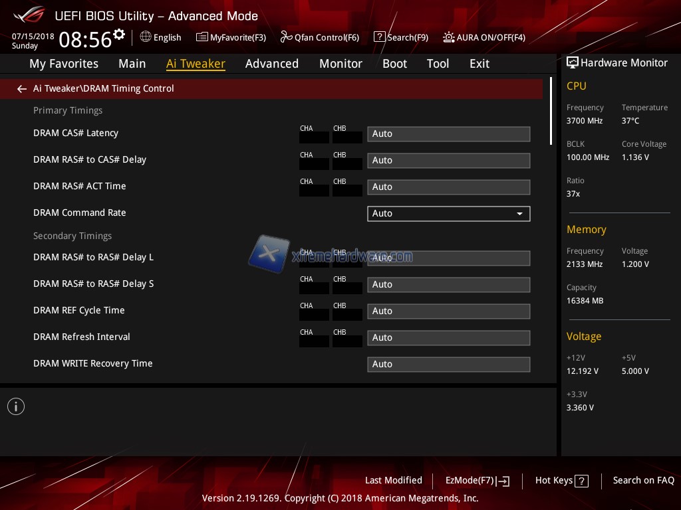Click the DRAM REF Cycle Time field

click(x=448, y=311)
